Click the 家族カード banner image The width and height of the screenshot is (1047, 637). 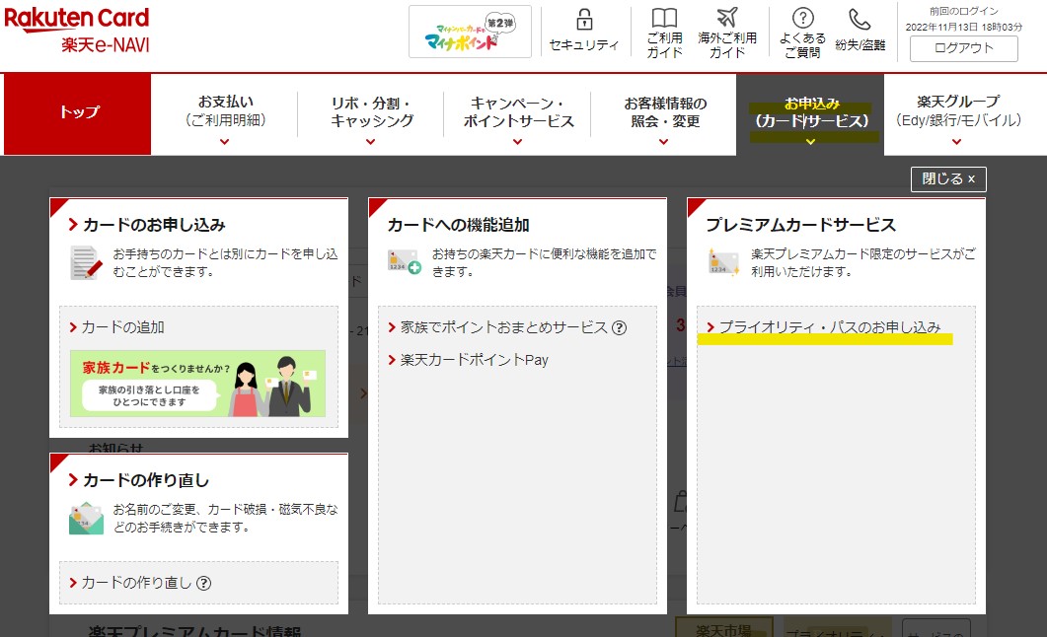coord(197,384)
